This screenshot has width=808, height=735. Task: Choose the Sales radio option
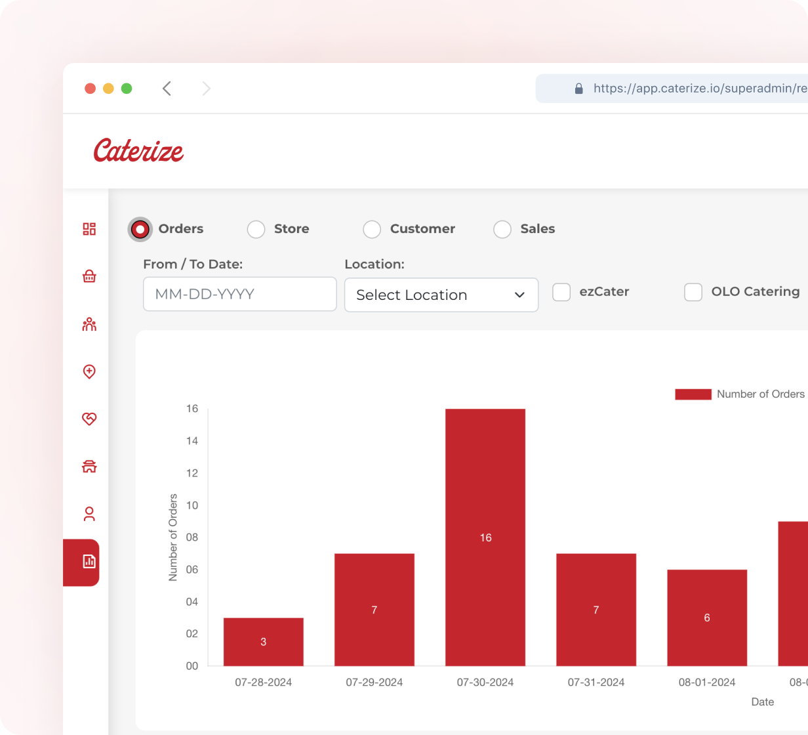click(x=502, y=229)
